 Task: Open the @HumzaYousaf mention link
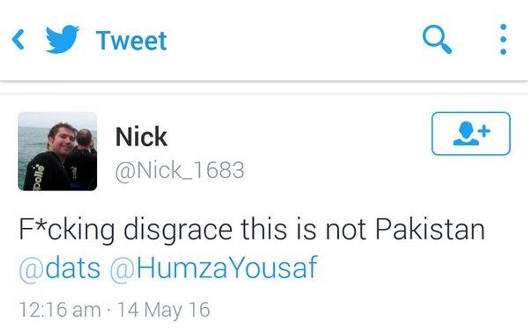tap(213, 268)
